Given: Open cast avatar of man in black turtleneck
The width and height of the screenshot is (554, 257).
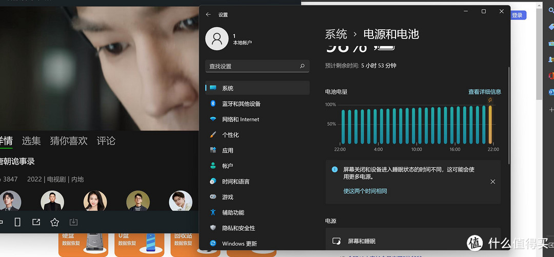Looking at the screenshot, I should pos(52,201).
